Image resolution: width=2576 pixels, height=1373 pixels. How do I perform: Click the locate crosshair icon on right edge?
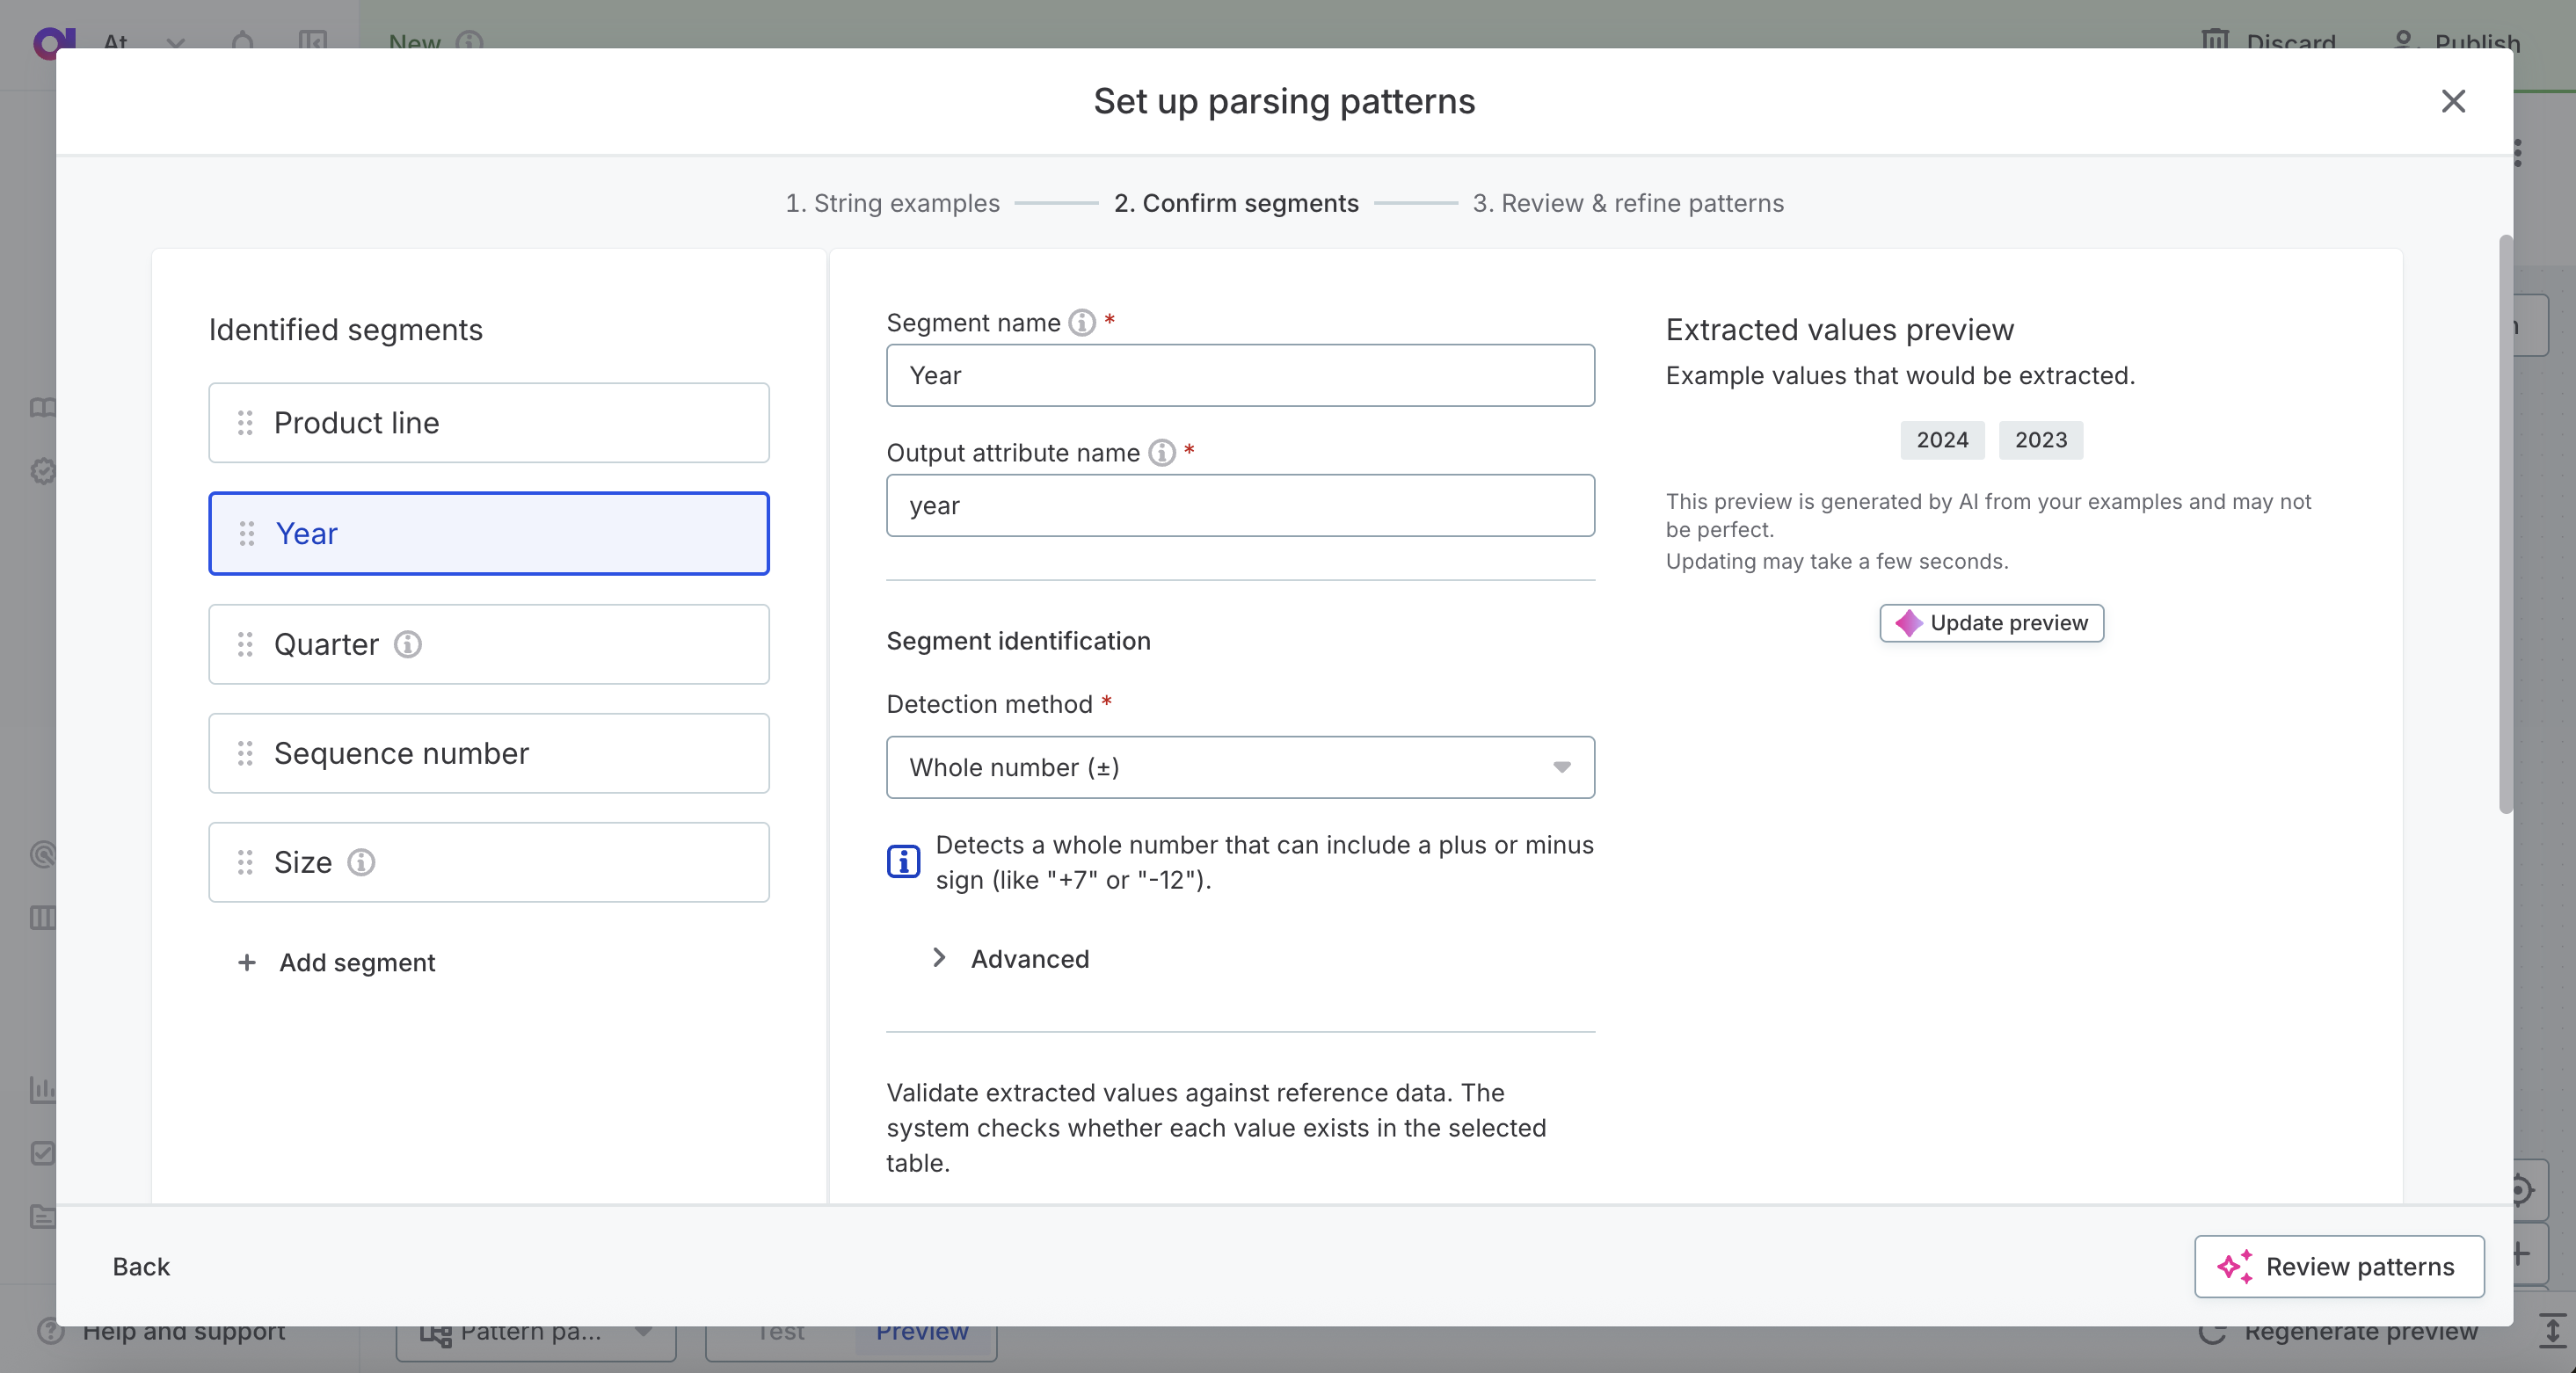coord(2521,1190)
